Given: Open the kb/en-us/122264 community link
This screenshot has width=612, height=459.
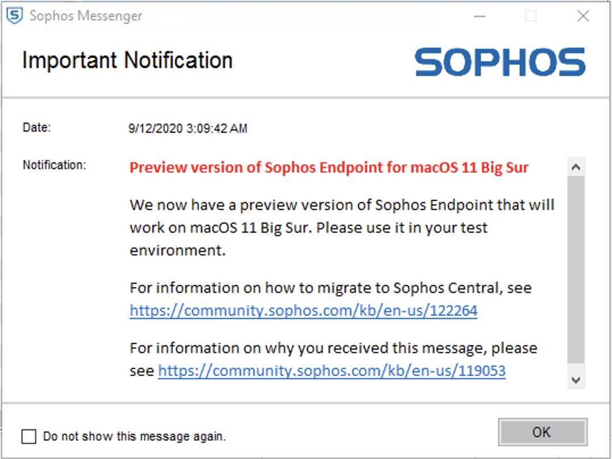Looking at the screenshot, I should [303, 310].
